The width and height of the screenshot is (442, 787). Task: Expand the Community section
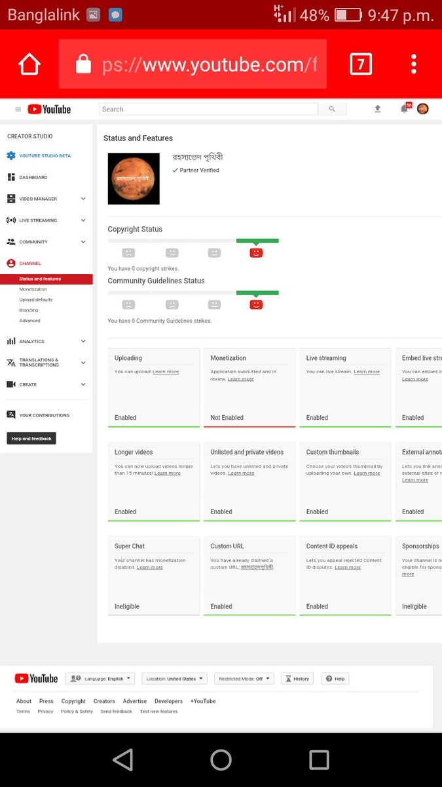point(83,242)
